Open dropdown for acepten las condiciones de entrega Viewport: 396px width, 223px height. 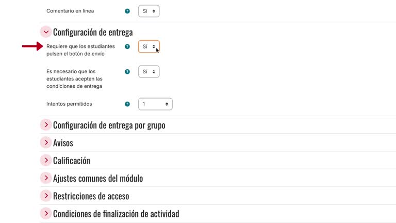click(x=148, y=72)
